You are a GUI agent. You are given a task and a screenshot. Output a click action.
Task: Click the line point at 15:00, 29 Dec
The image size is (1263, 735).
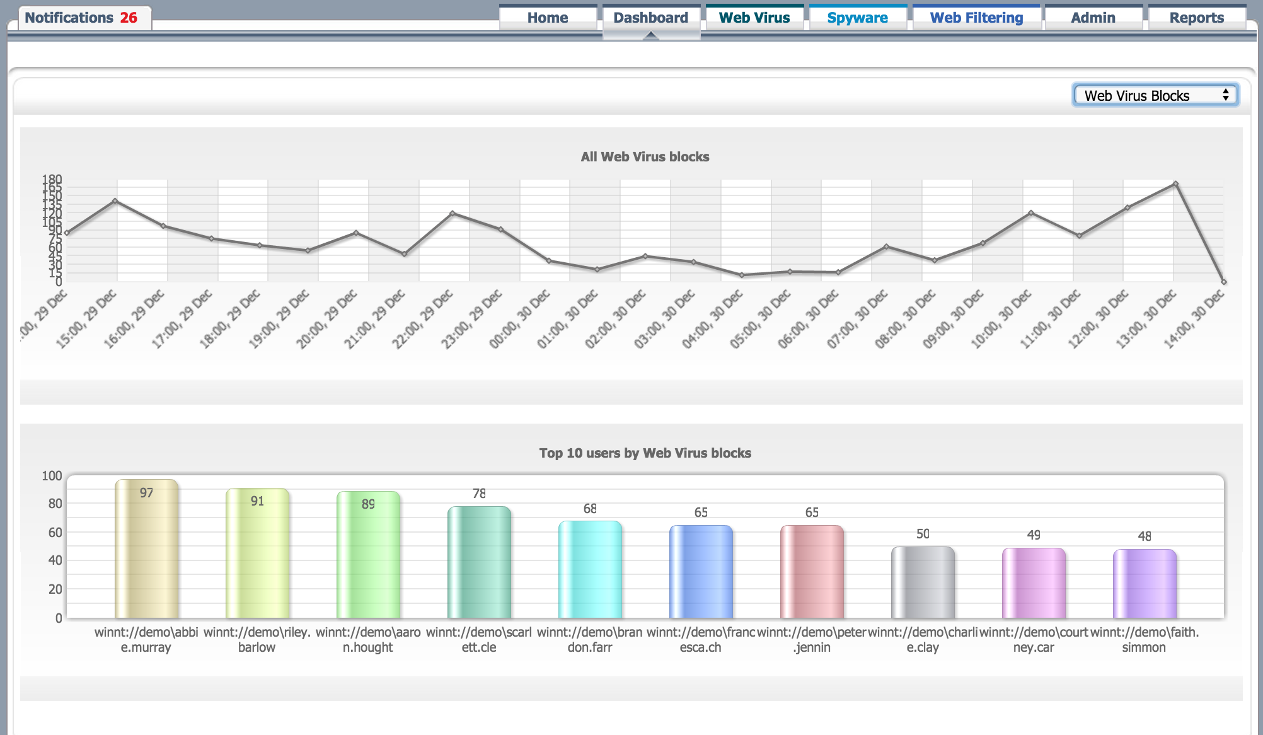pos(115,200)
